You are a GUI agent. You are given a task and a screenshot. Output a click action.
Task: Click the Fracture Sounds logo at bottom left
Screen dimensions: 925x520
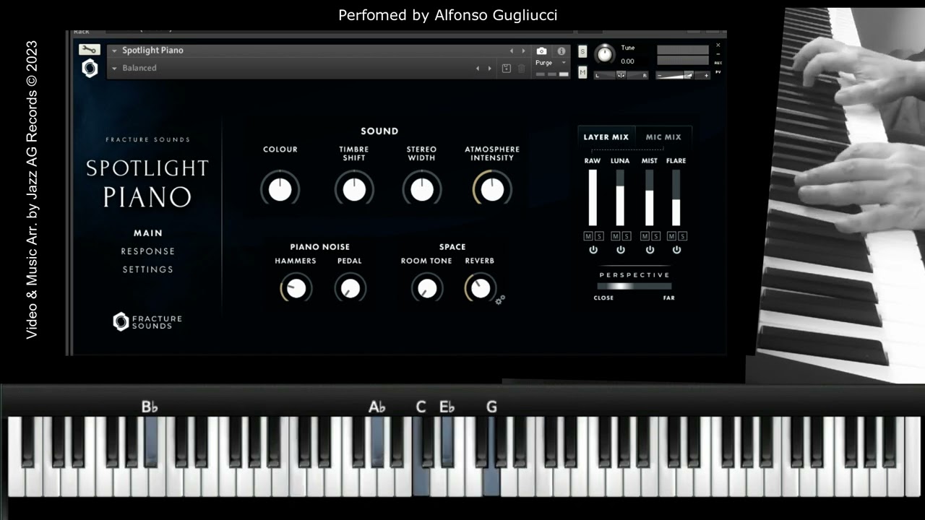pos(147,321)
